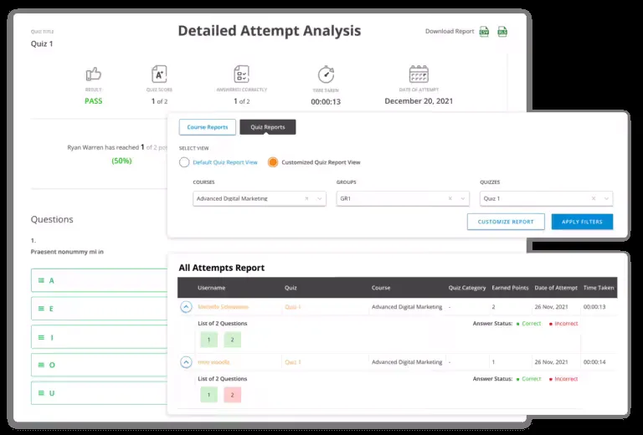
Task: Switch to the Course Reports tab
Action: point(208,127)
